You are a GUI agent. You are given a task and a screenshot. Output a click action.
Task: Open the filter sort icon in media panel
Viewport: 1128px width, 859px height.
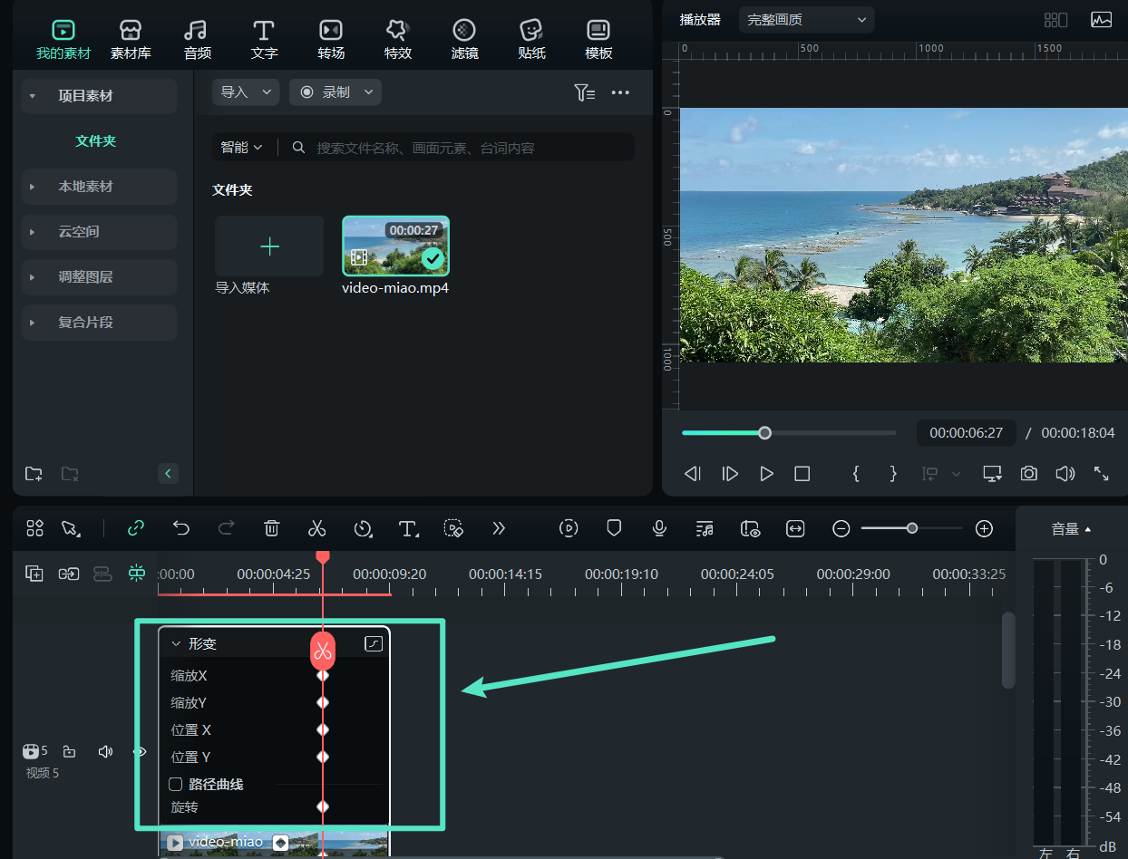tap(584, 92)
